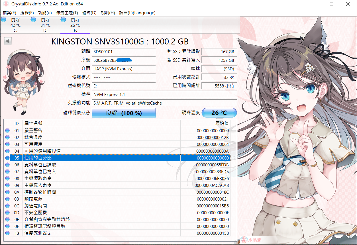Image resolution: width=357 pixels, height=245 pixels.
Task: Click the status orb for 錯誤資訊記錄項目數 row
Action: point(7,226)
